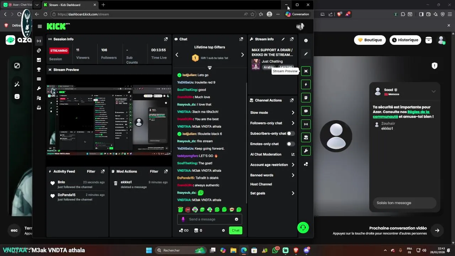The image size is (455, 256).
Task: Open the community users sidebar icon
Action: click(x=39, y=98)
